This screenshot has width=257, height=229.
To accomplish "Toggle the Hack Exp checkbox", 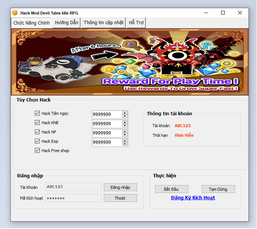I will pos(37,141).
